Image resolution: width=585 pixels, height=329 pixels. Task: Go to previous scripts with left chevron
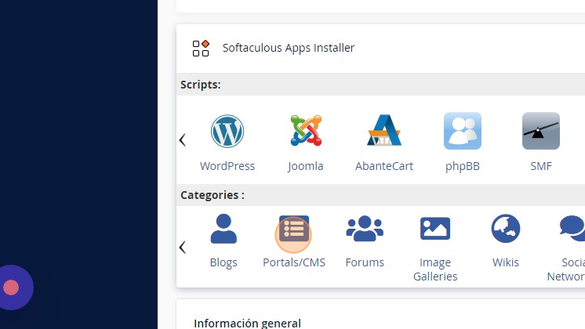183,140
